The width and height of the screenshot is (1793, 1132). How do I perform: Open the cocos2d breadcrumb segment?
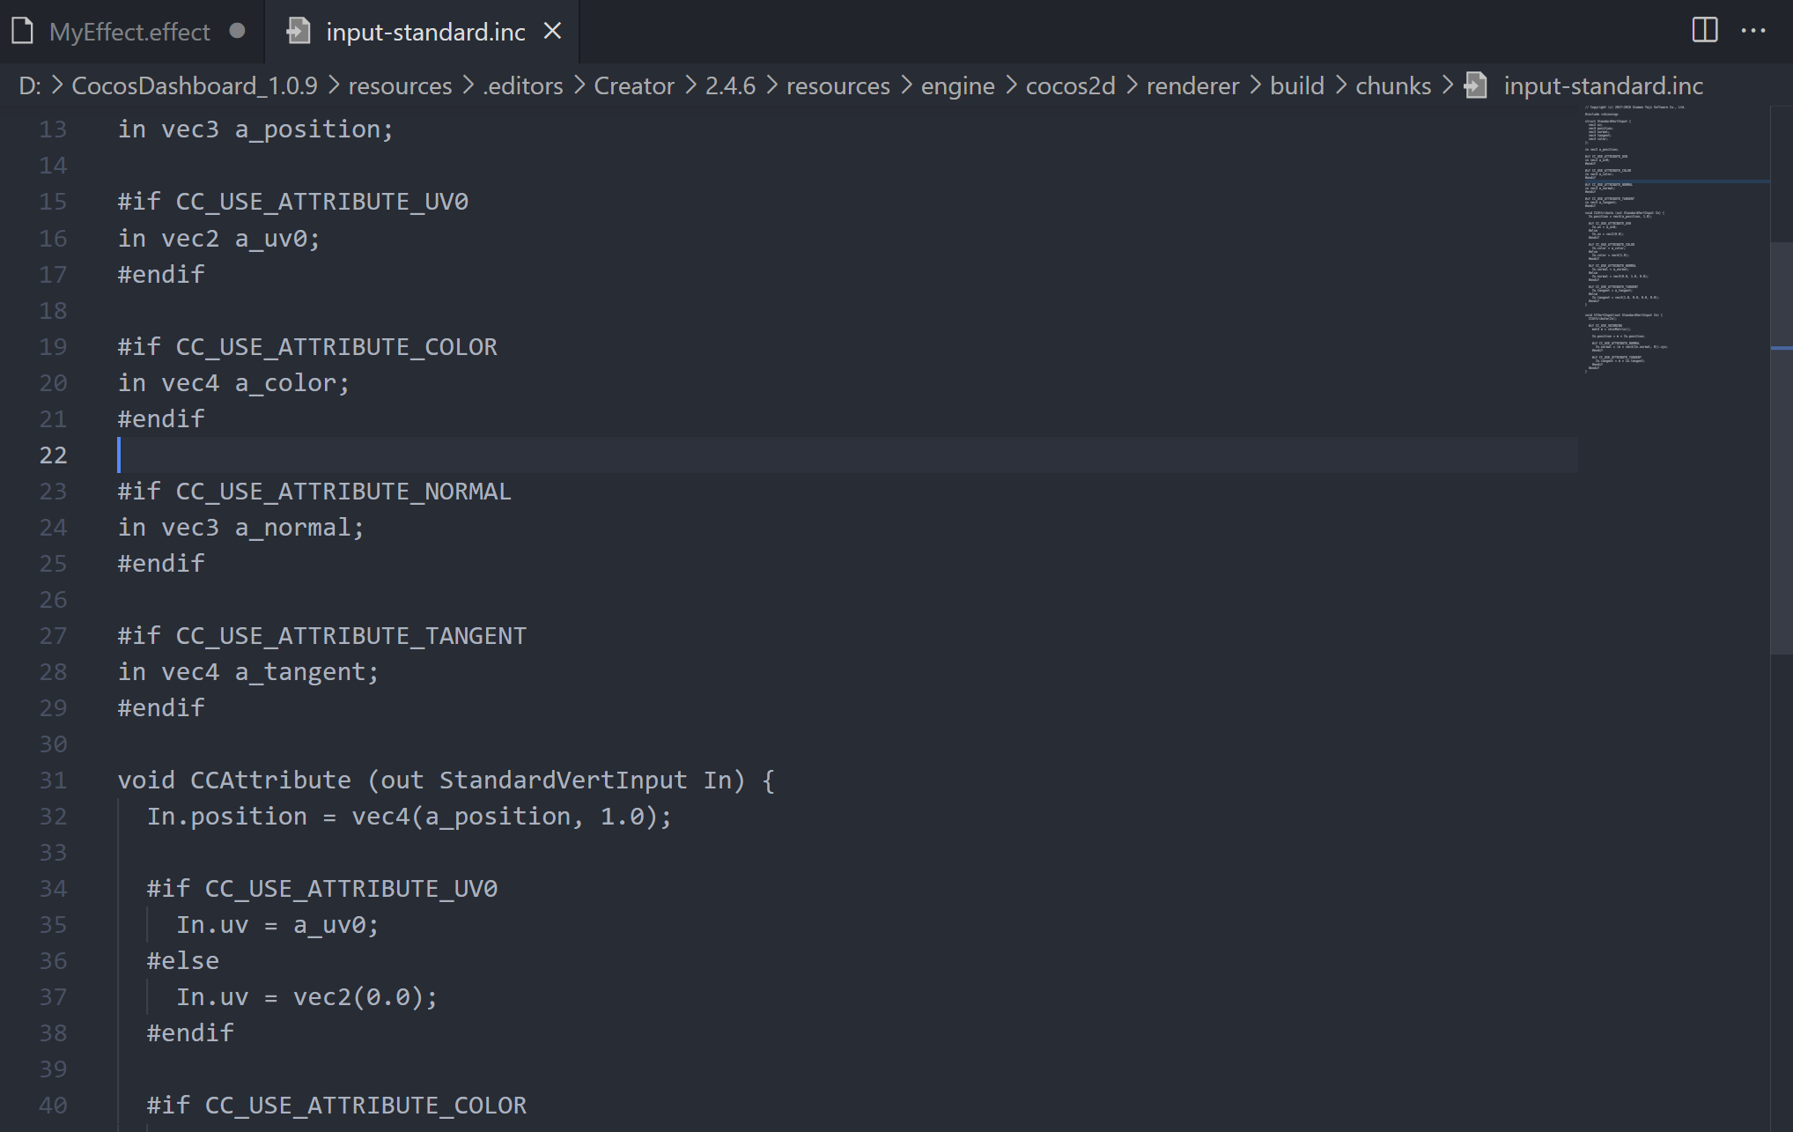[1070, 85]
